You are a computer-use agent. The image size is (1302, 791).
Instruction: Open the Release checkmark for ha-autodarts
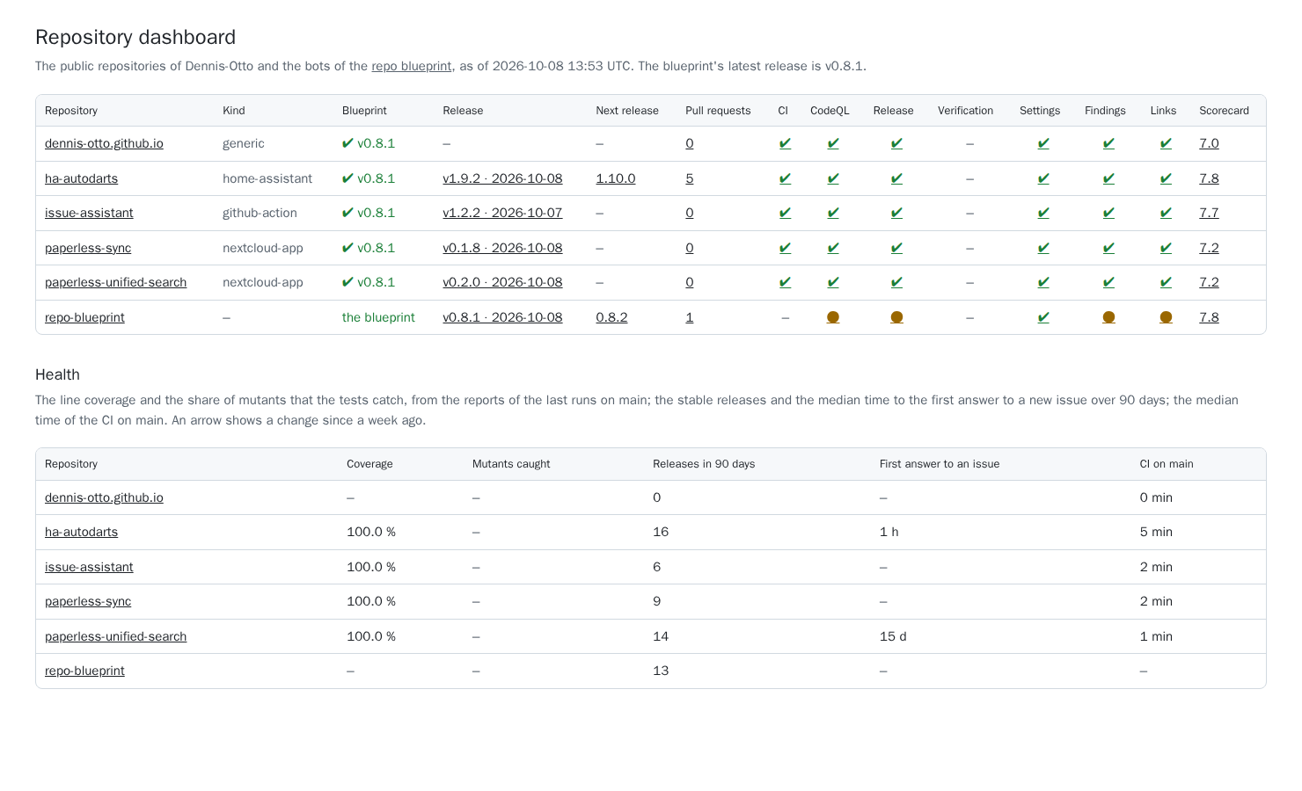tap(896, 178)
